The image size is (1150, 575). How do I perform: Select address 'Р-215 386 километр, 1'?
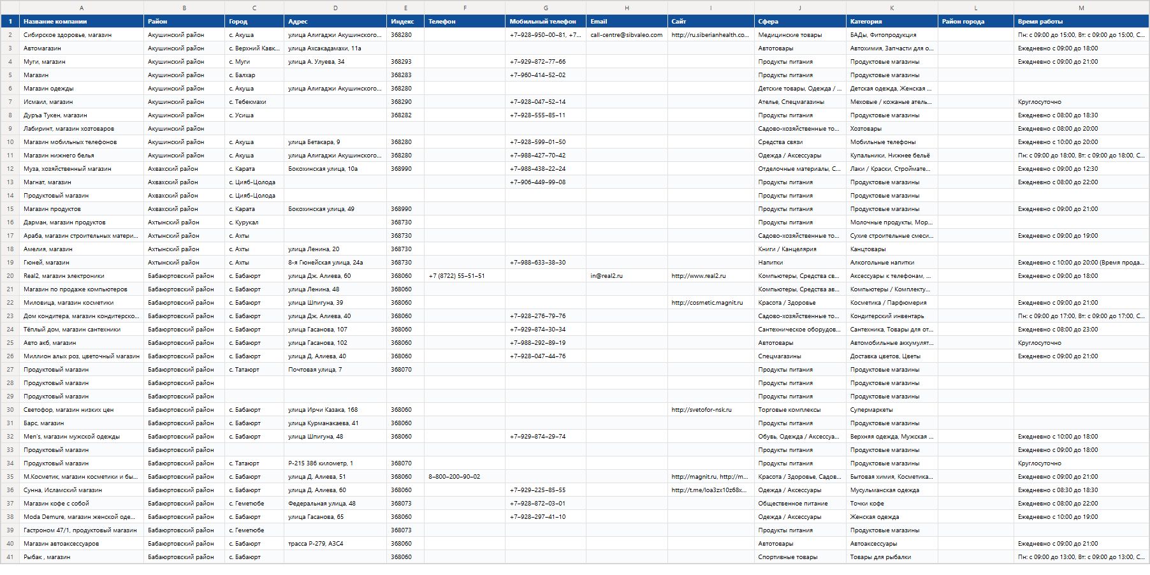click(x=335, y=463)
